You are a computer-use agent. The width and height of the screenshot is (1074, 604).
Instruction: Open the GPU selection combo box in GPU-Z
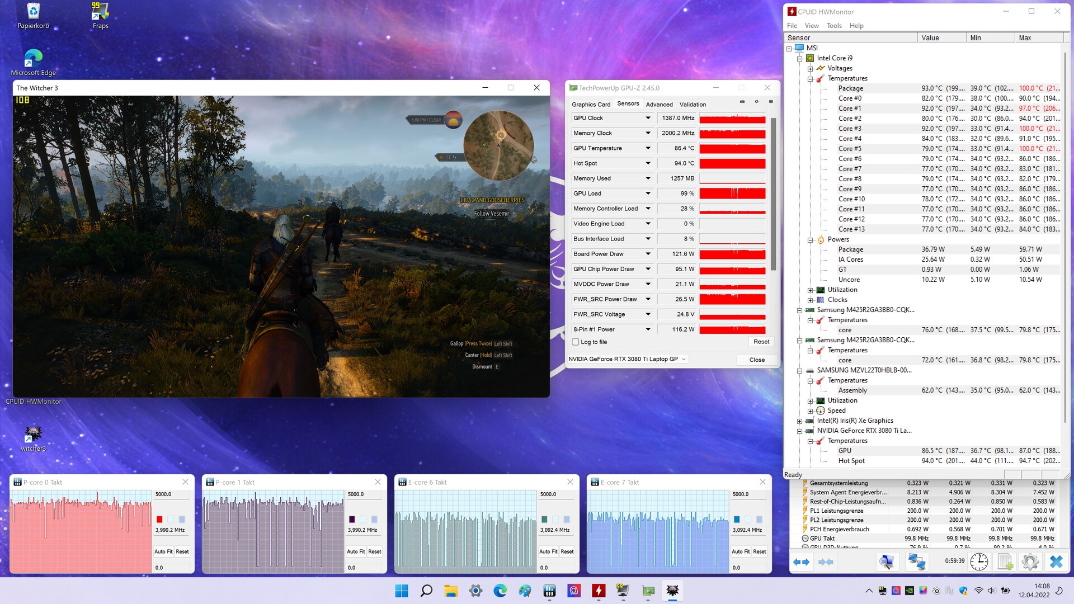(x=628, y=359)
